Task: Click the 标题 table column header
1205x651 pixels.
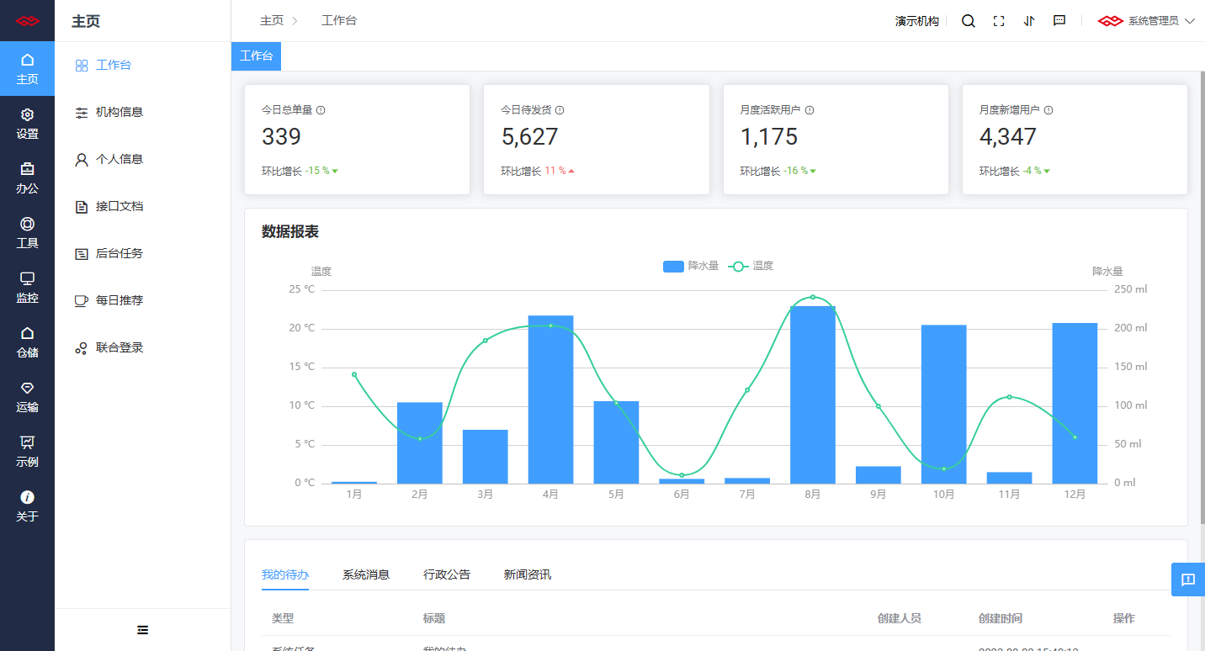Action: 434,618
